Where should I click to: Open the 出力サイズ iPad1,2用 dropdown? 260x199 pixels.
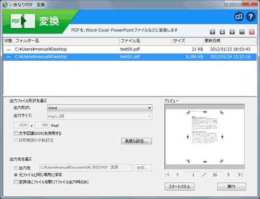(x=100, y=117)
